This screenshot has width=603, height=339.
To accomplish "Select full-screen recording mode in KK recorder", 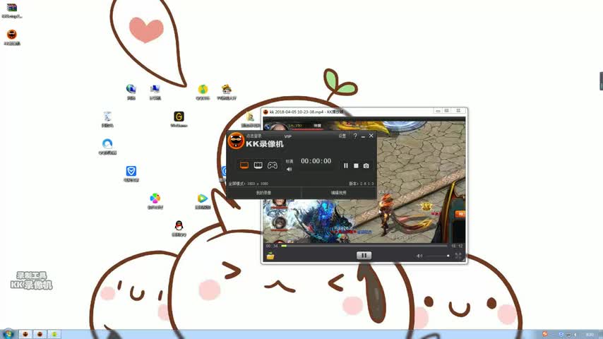I will tap(244, 165).
